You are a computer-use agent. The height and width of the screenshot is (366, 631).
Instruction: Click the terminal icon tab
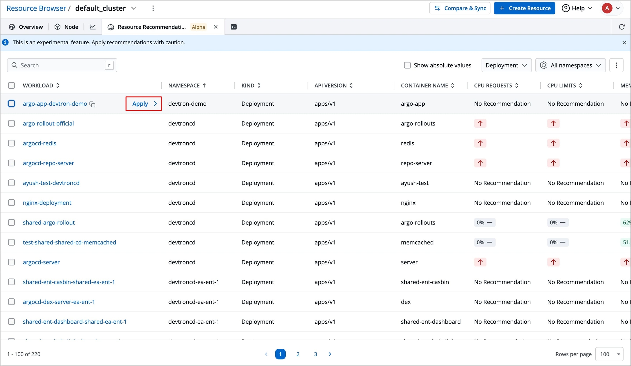(234, 27)
